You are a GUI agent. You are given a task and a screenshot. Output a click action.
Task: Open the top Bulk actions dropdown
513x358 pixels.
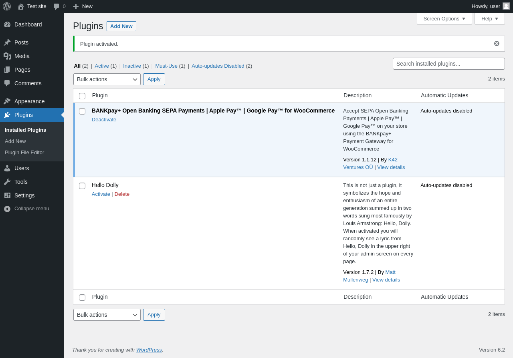[107, 79]
